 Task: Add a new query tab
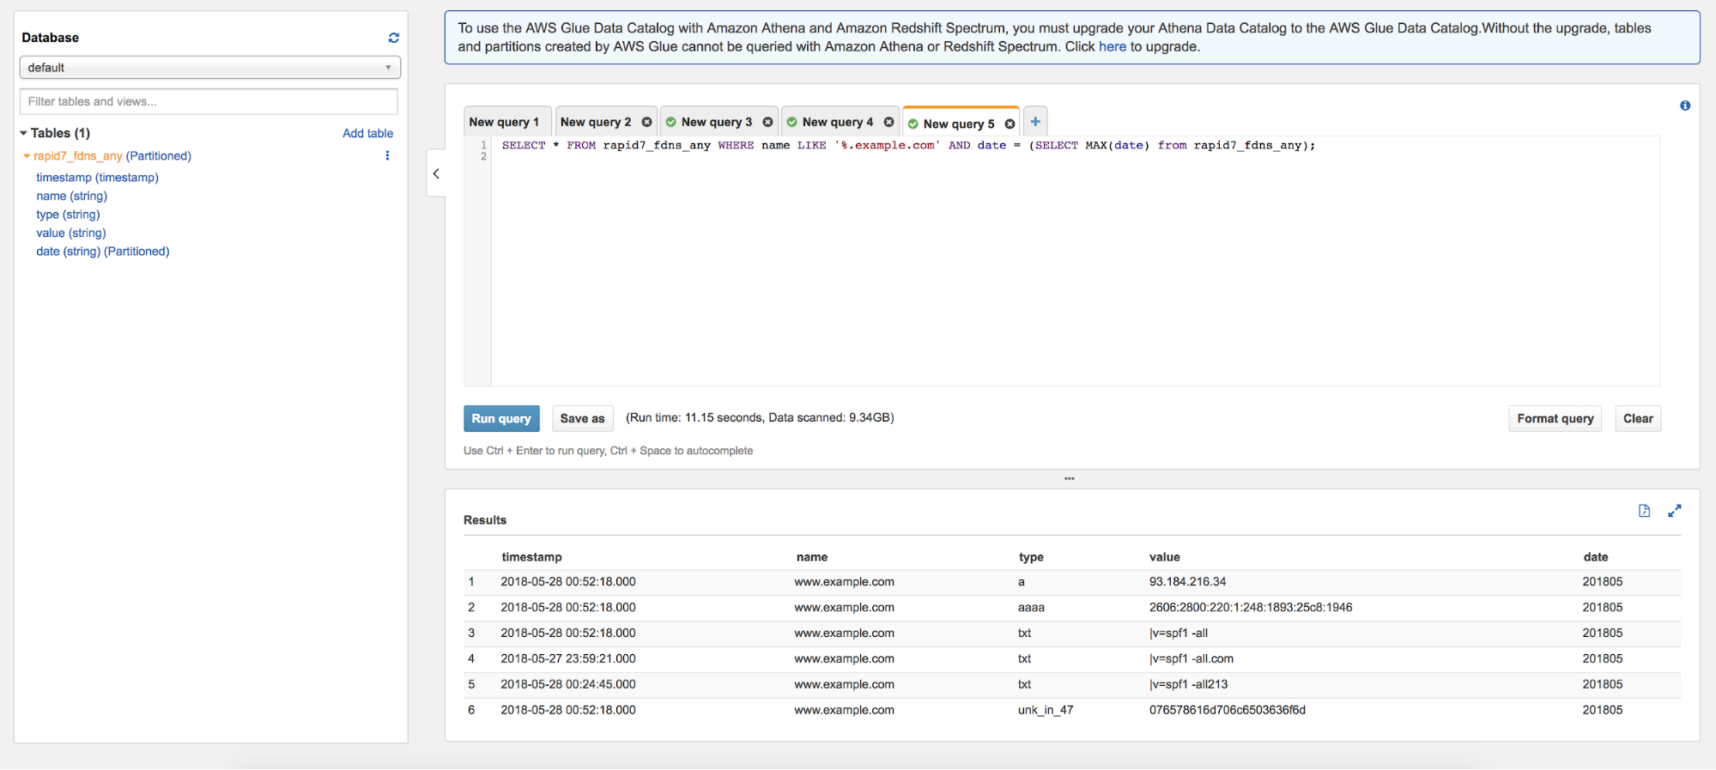(x=1035, y=122)
